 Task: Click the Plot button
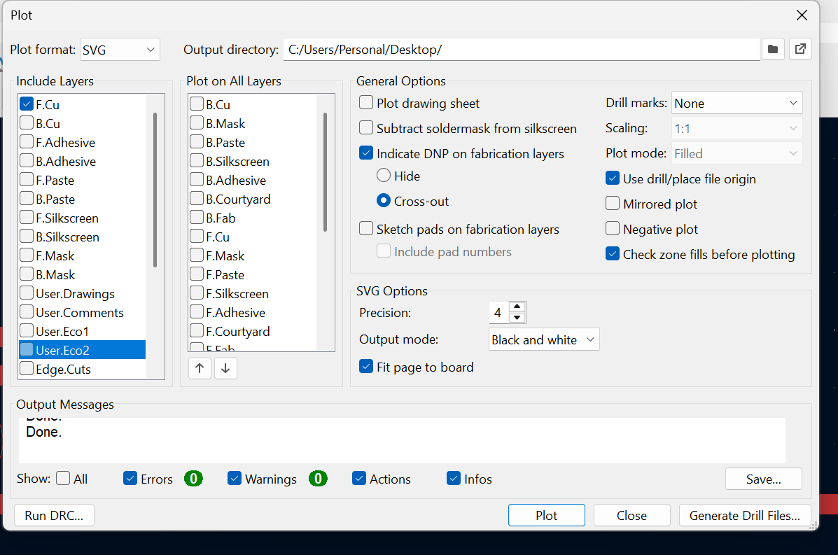546,515
